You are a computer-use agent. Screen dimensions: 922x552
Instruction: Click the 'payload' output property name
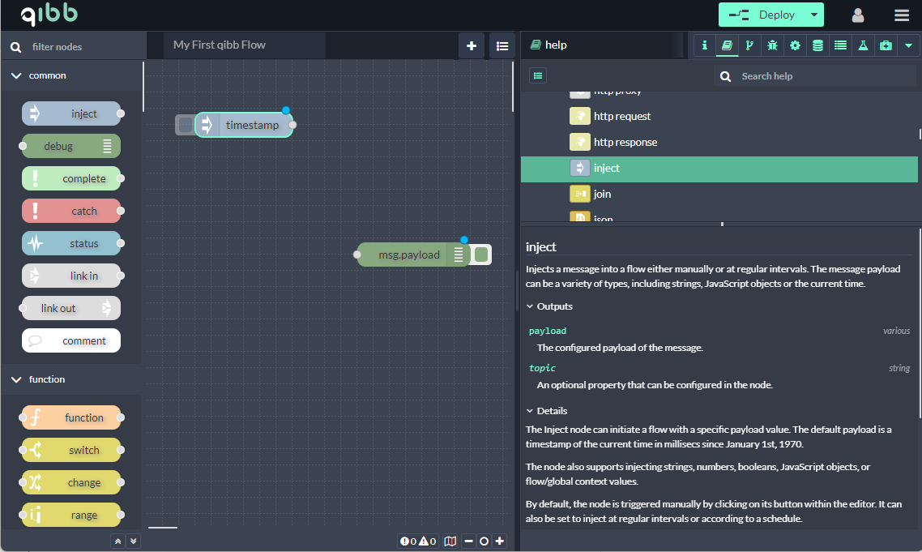tap(548, 331)
